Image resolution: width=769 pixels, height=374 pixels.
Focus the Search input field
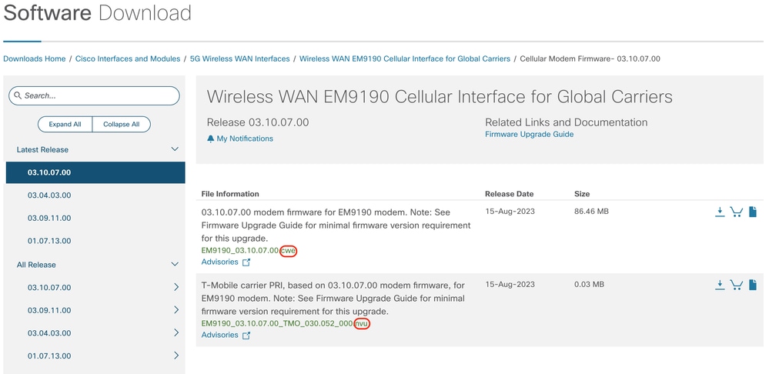coord(94,95)
